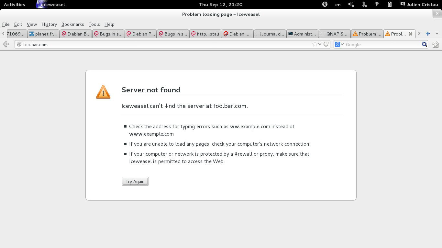Switch to the first Problem... tab

pos(367,34)
